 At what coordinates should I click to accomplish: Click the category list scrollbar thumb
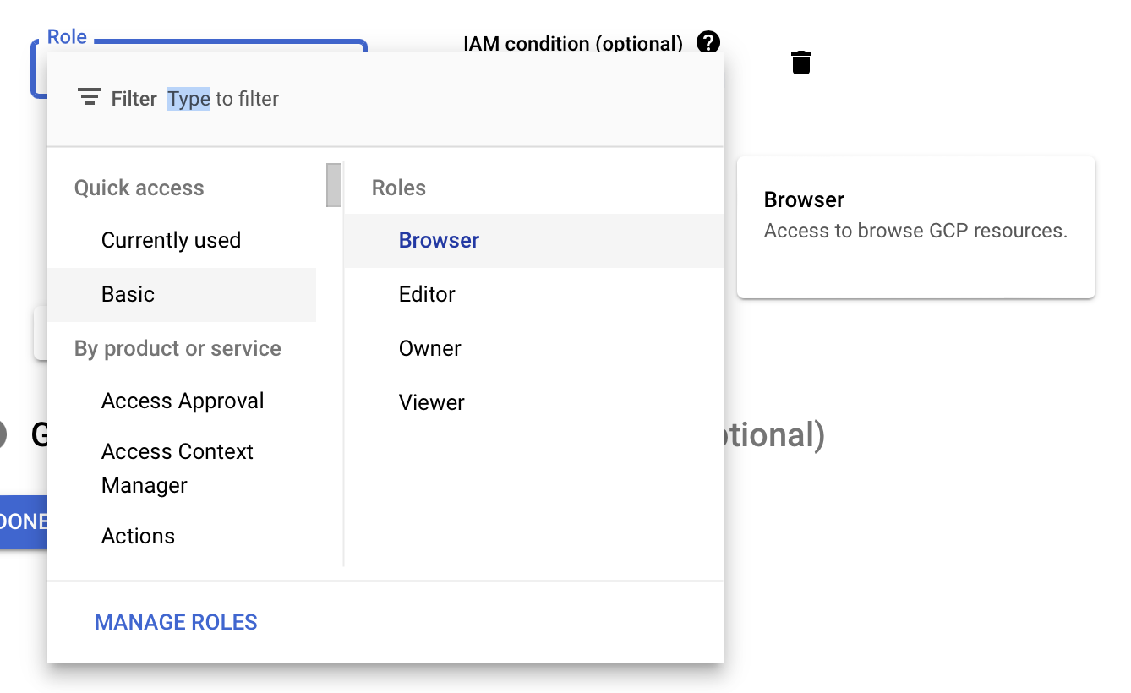pos(334,185)
